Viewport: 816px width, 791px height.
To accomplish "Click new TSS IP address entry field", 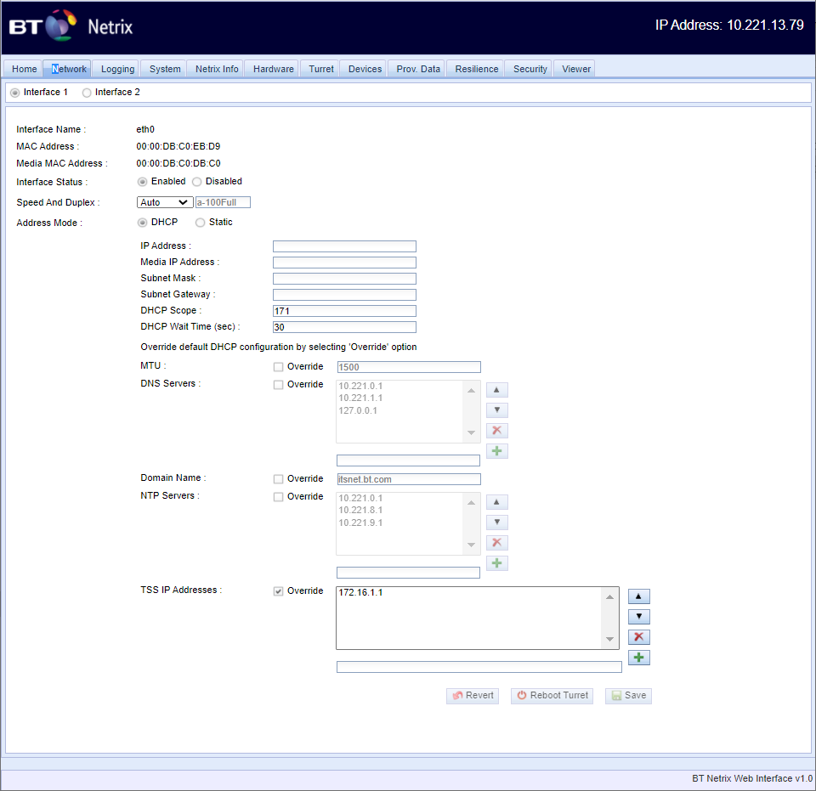I will tap(479, 667).
